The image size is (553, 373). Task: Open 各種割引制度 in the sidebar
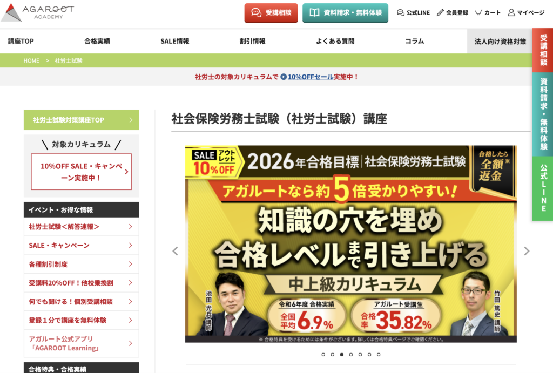coord(81,264)
